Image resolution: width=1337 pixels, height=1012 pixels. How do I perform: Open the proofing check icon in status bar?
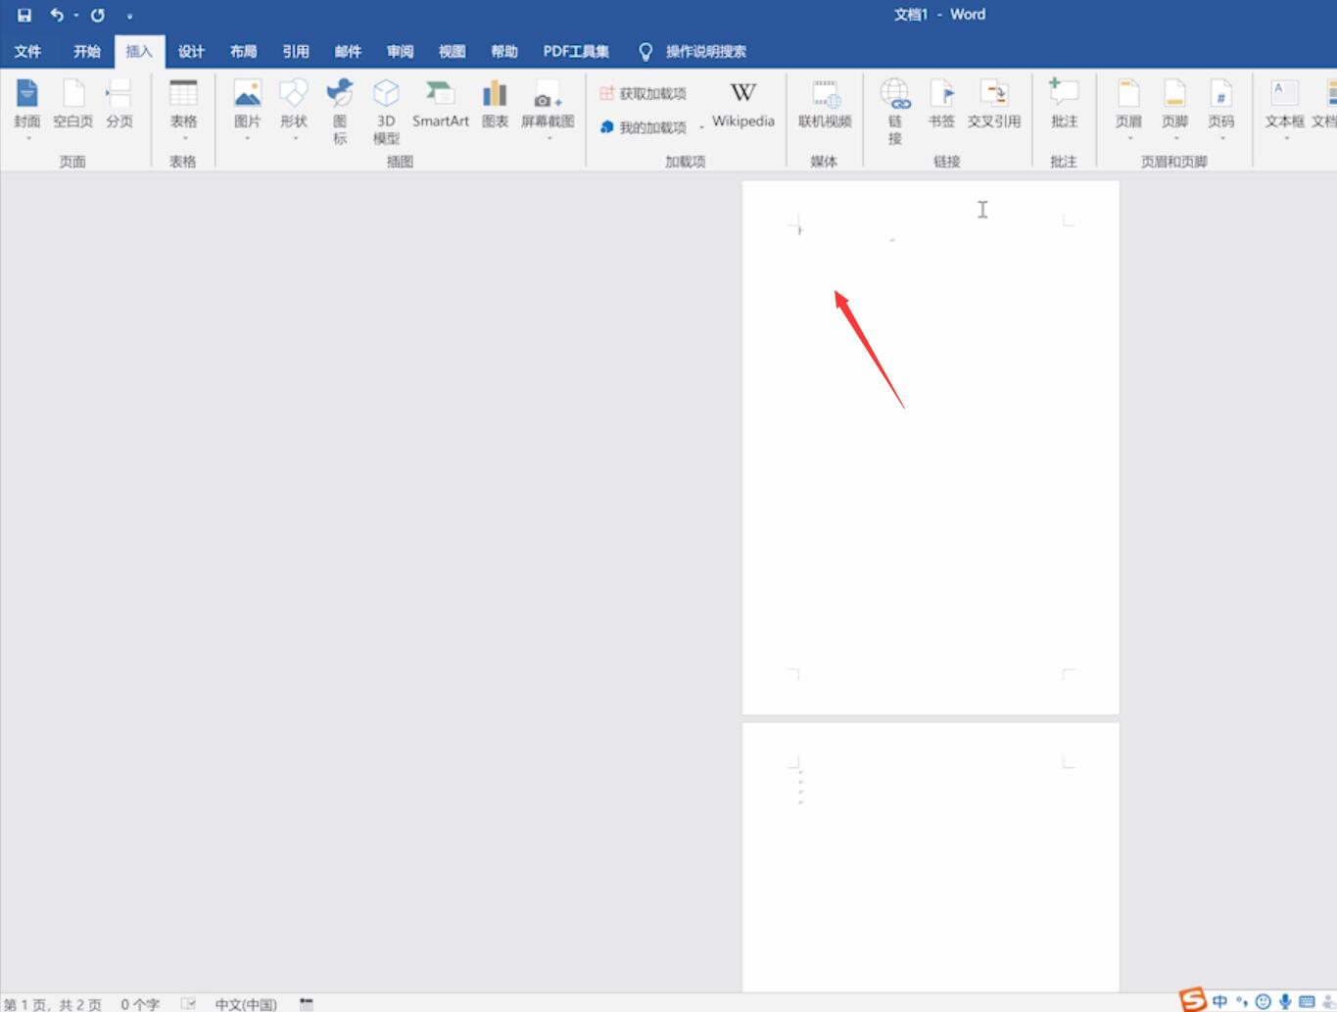(188, 1004)
